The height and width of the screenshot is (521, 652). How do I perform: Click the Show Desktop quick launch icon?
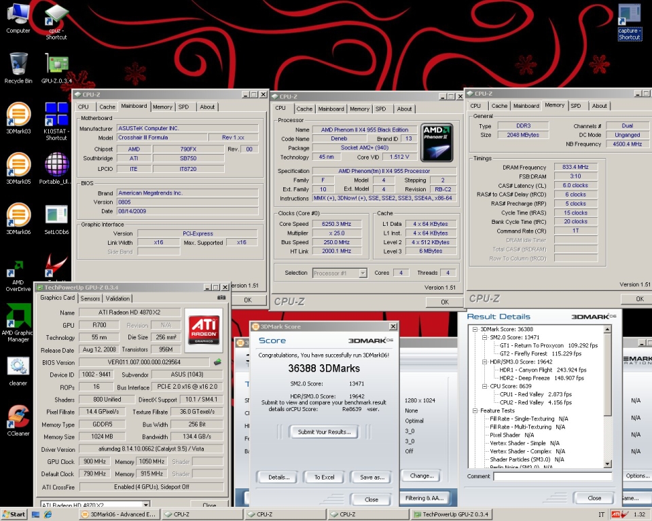[x=36, y=514]
